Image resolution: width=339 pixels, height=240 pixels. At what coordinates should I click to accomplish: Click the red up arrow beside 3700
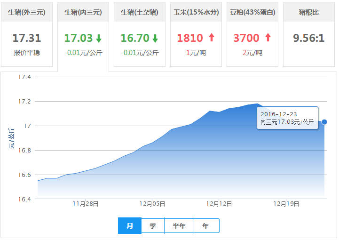(x=268, y=38)
